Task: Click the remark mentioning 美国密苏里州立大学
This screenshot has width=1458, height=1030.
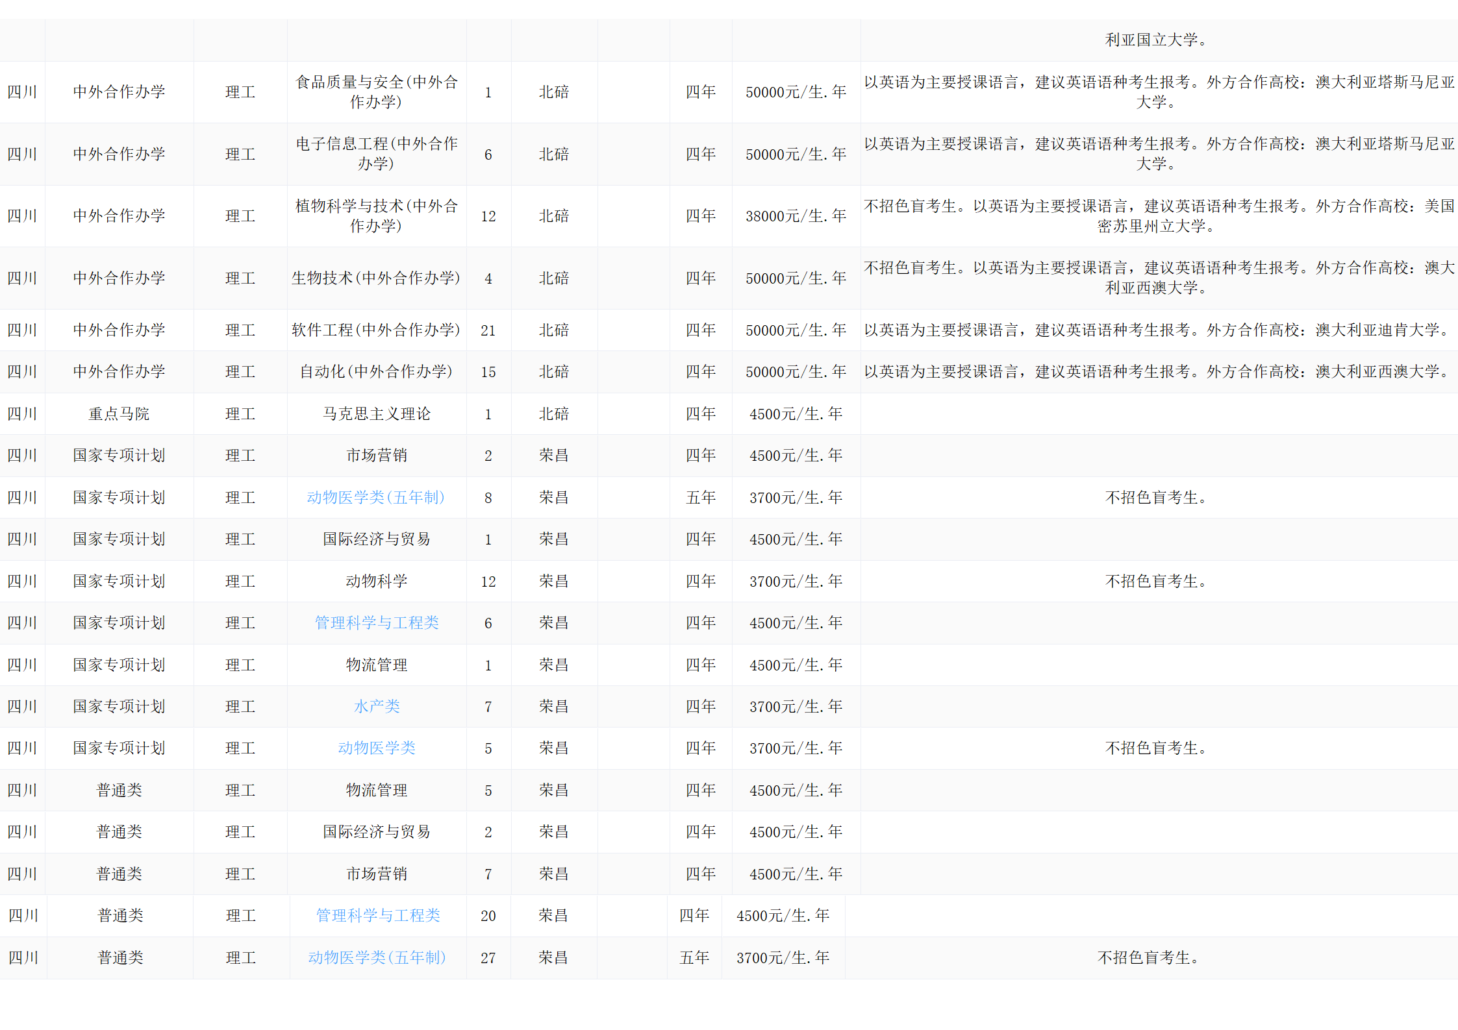Action: (x=1158, y=215)
